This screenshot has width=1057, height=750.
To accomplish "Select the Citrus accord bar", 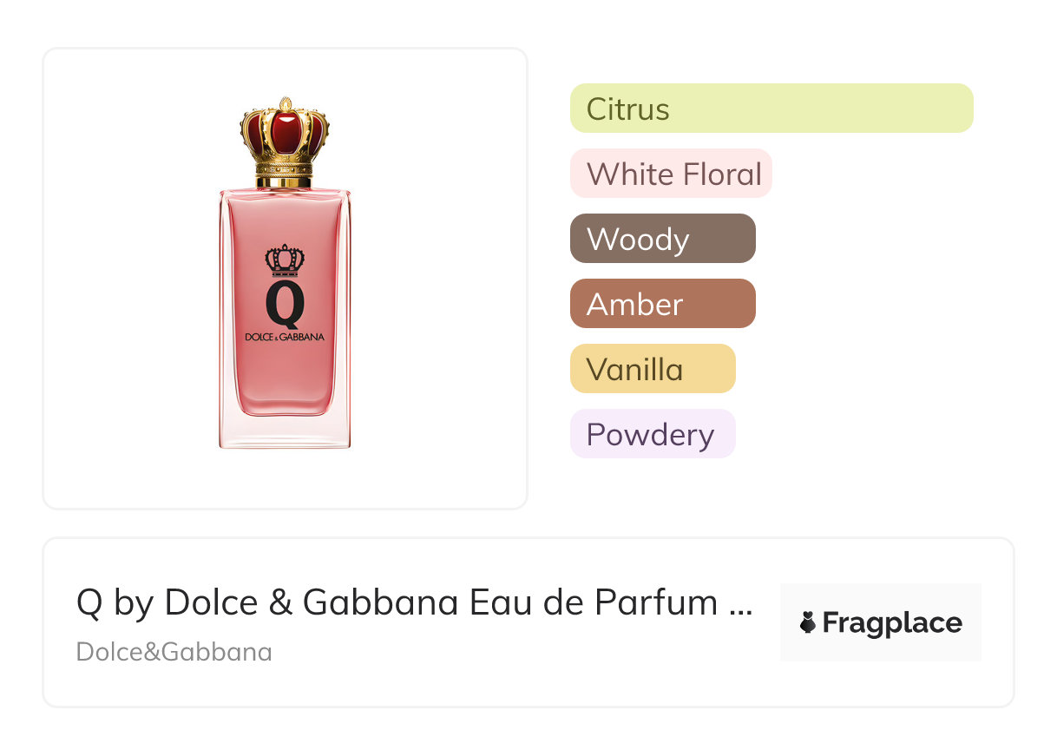I will [x=771, y=109].
